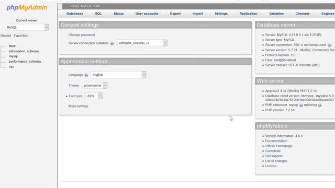View List of changes link
335x188 pixels.
(276, 161)
